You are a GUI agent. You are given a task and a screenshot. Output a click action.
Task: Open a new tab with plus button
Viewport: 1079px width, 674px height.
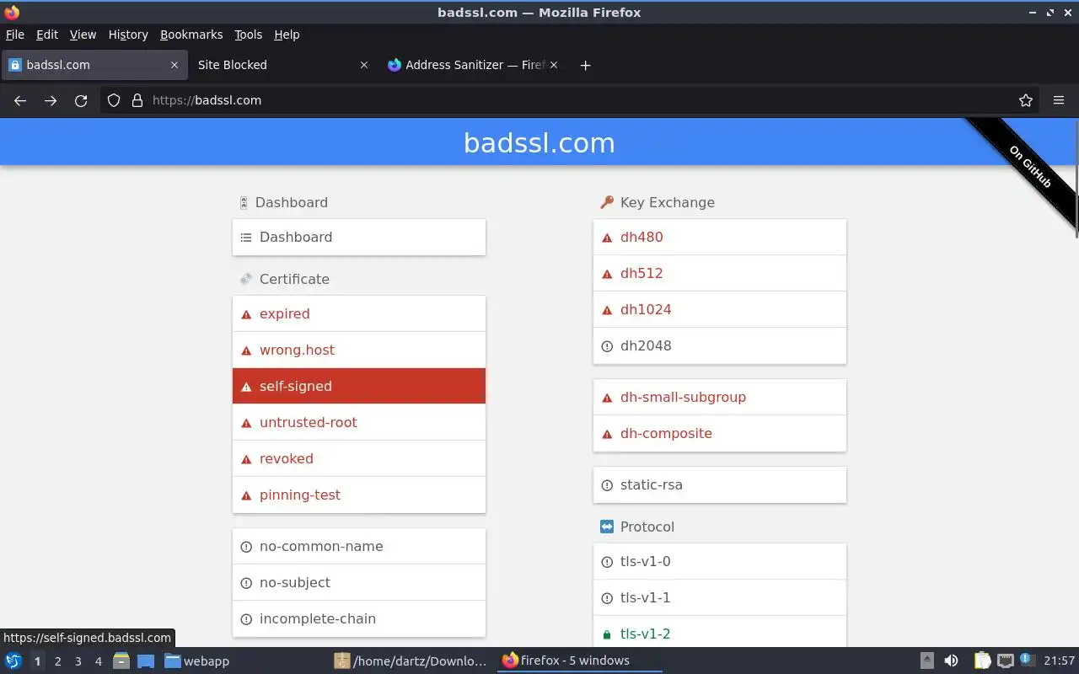click(x=585, y=65)
